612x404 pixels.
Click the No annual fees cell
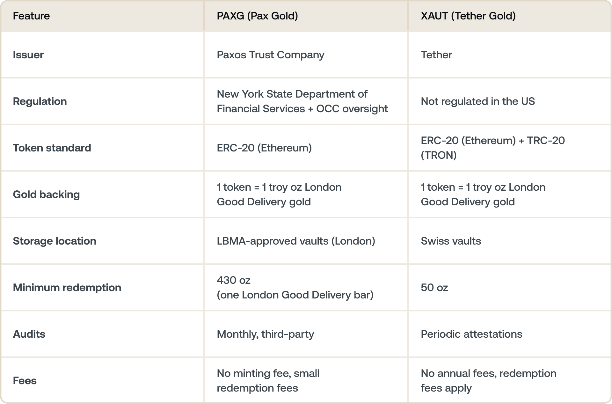tap(488, 381)
